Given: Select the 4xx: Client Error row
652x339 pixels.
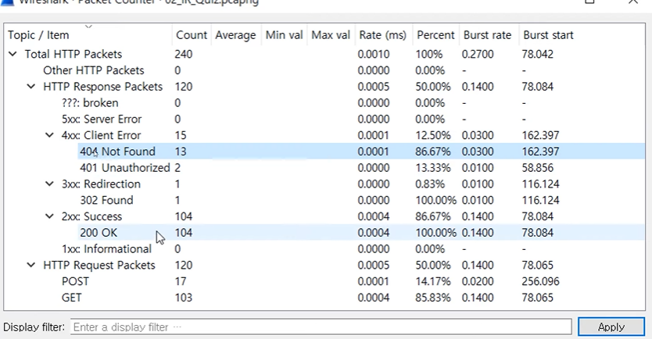Looking at the screenshot, I should 324,135.
